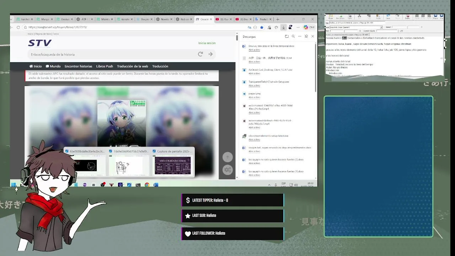Switch to the Mientras browser tab

(x=105, y=19)
